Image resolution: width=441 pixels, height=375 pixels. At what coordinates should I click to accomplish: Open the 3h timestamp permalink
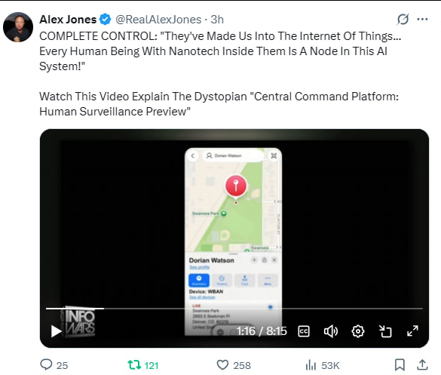217,20
